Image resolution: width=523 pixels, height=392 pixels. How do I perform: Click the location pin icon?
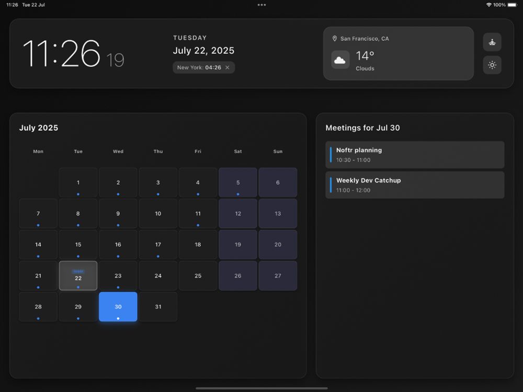pyautogui.click(x=335, y=38)
